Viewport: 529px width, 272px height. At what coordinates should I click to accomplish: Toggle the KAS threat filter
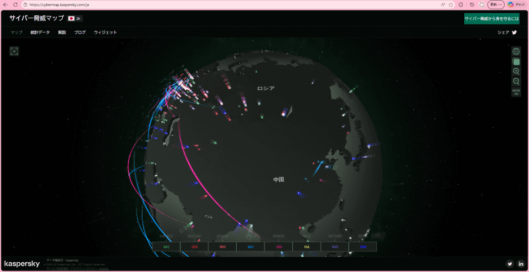click(335, 246)
